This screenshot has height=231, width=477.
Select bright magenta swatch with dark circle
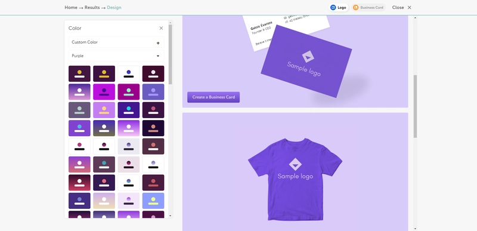coord(104,92)
